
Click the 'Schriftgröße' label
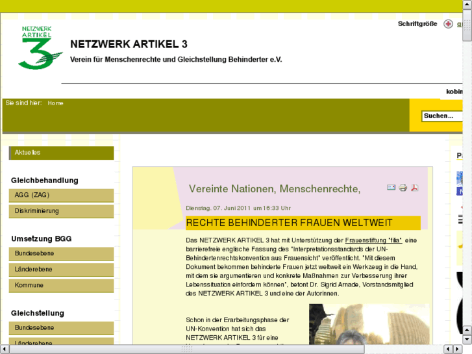pos(417,24)
